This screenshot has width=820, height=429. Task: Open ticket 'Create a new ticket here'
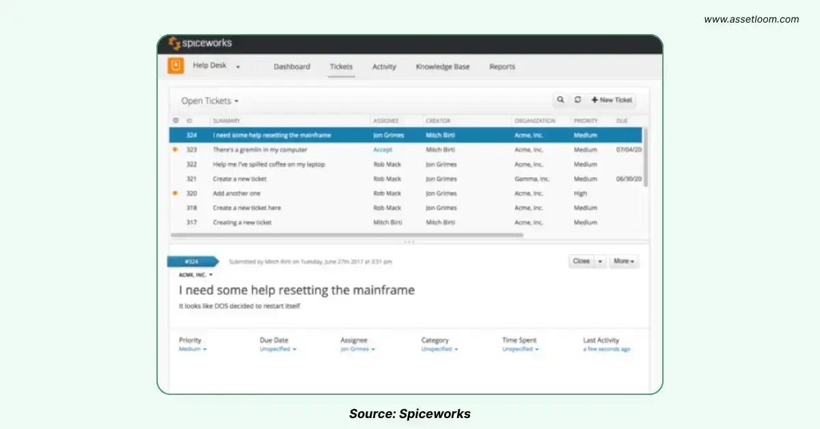coord(406,208)
